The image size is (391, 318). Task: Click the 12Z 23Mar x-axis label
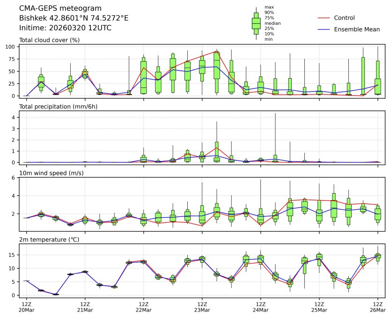pos(202,307)
